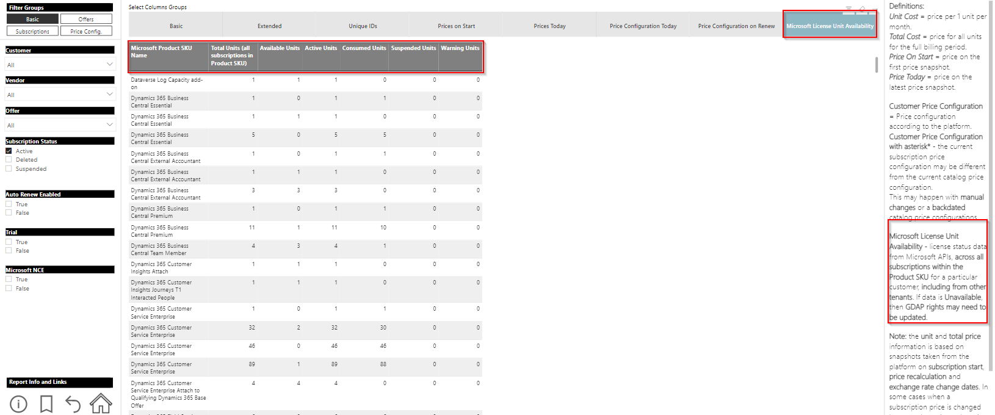
Task: Select the Basic column group tab
Action: coord(176,26)
